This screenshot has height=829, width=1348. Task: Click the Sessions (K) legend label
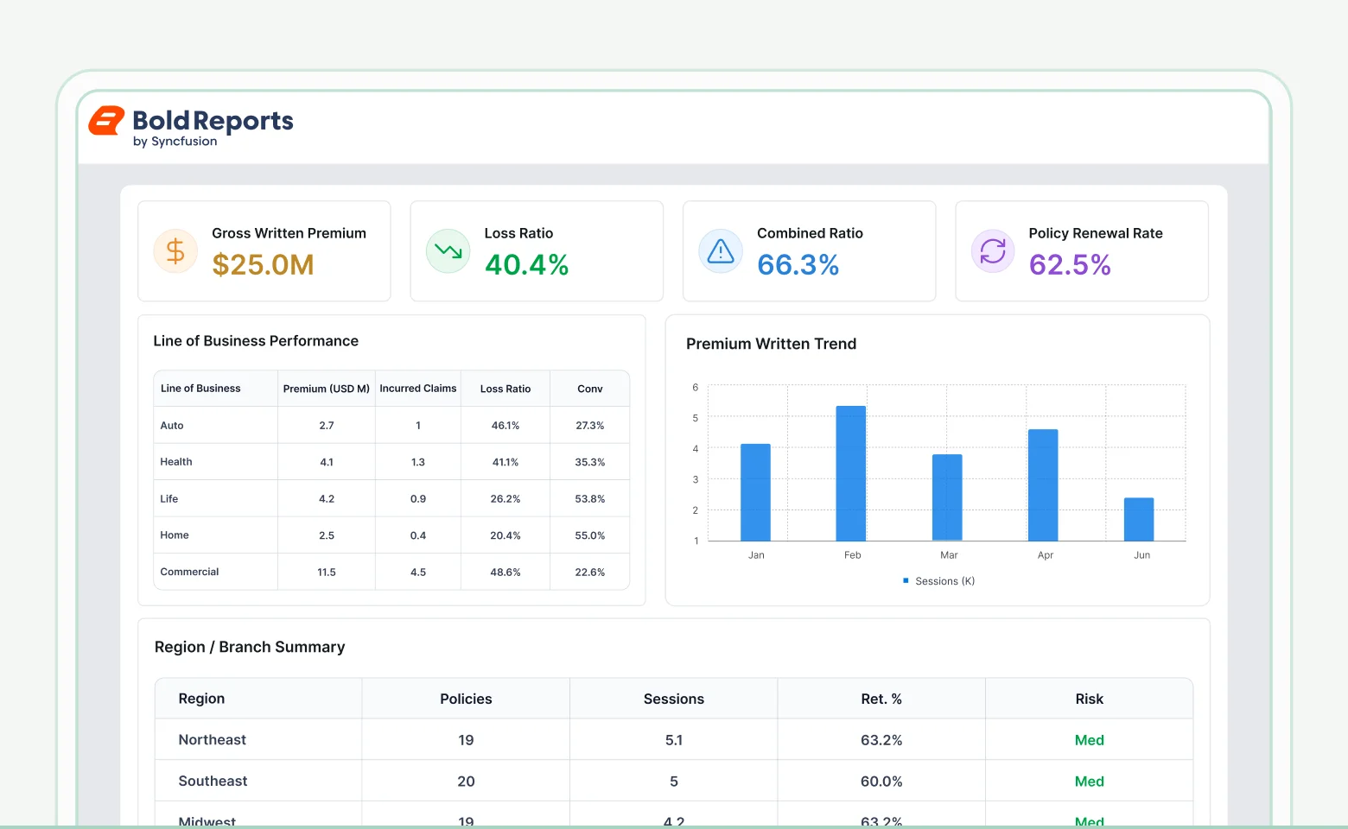(x=945, y=581)
